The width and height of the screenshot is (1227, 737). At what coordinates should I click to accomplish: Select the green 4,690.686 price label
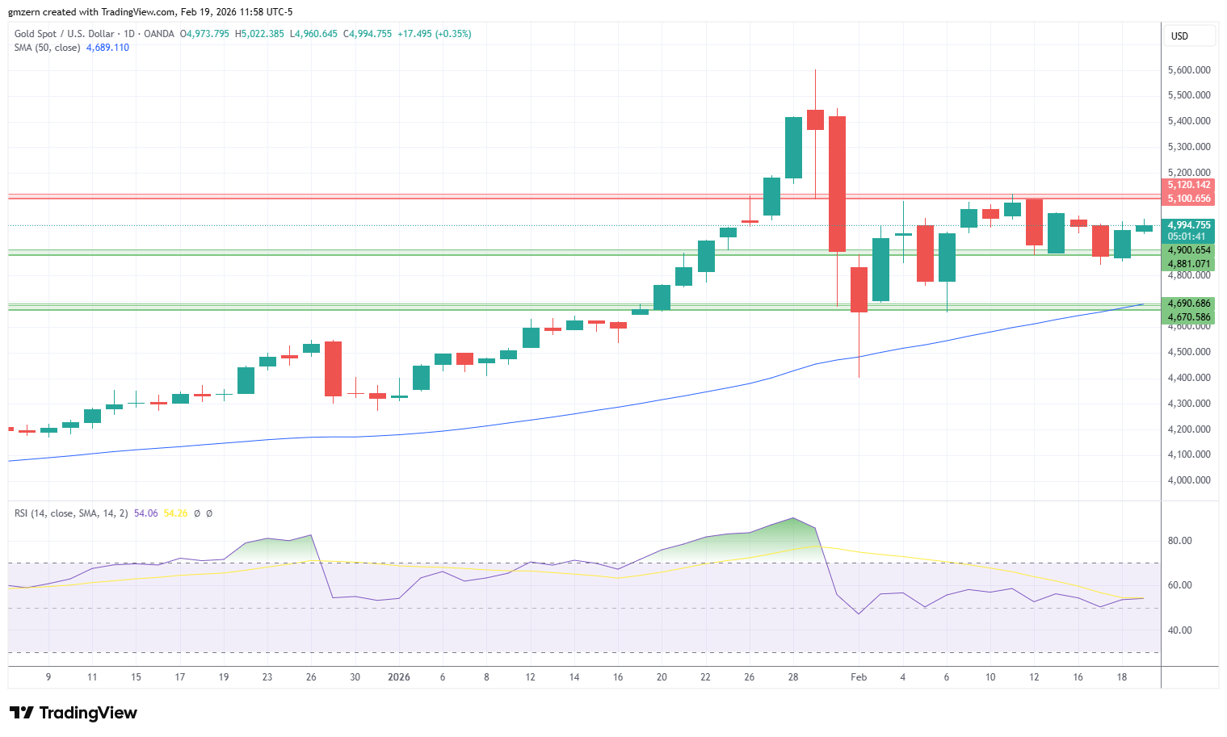pos(1189,304)
